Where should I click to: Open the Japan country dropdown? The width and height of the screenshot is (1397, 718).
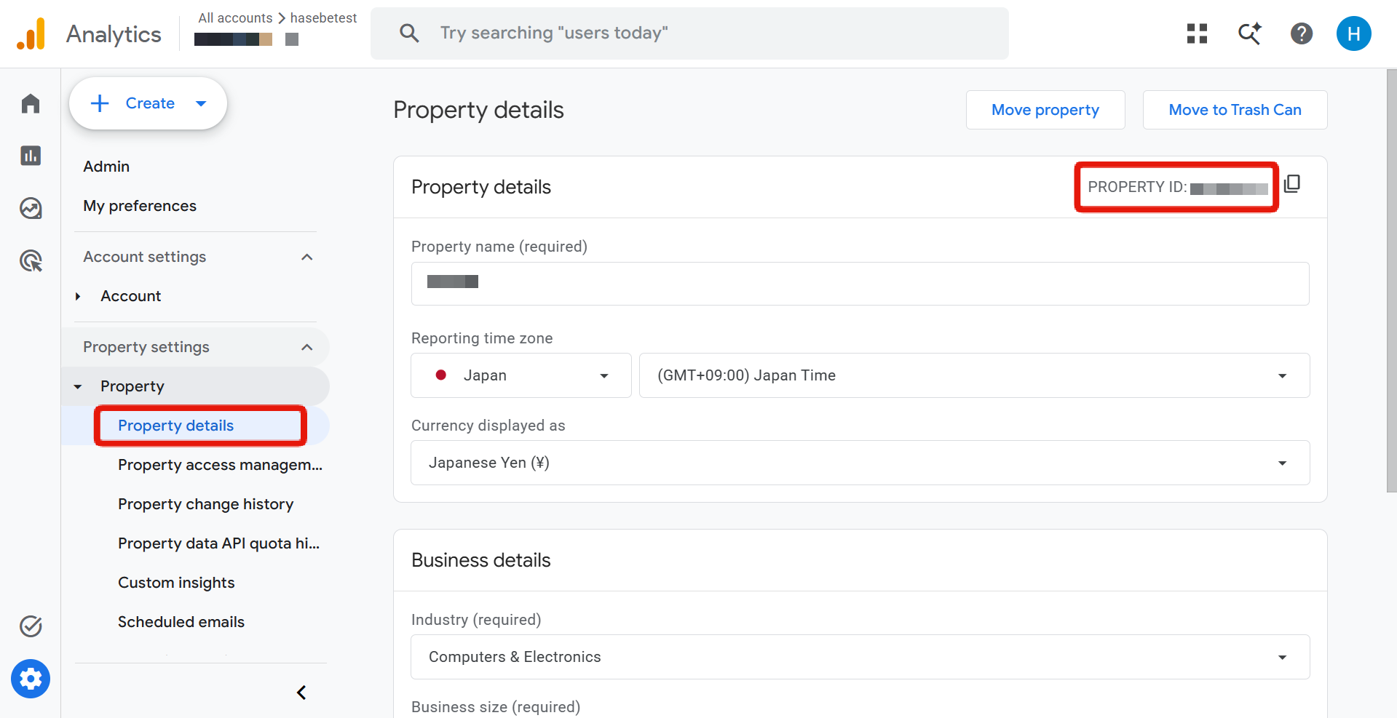tap(521, 375)
